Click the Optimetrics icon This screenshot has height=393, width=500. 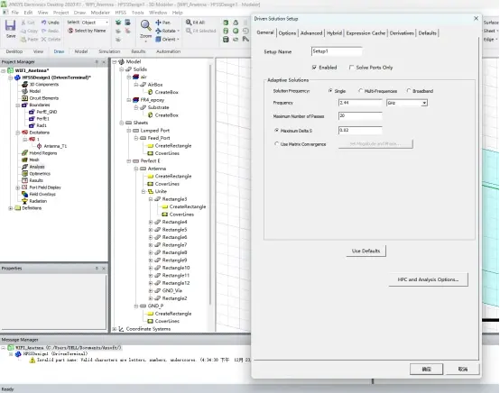coord(25,174)
